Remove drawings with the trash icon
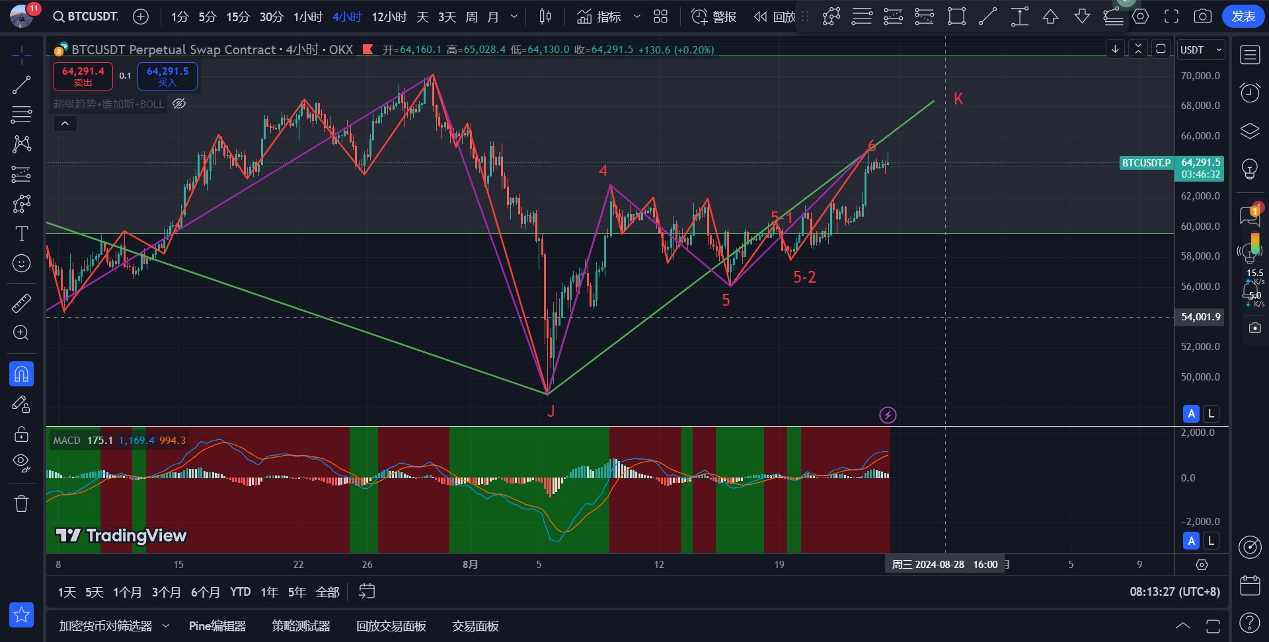This screenshot has height=642, width=1269. (22, 504)
